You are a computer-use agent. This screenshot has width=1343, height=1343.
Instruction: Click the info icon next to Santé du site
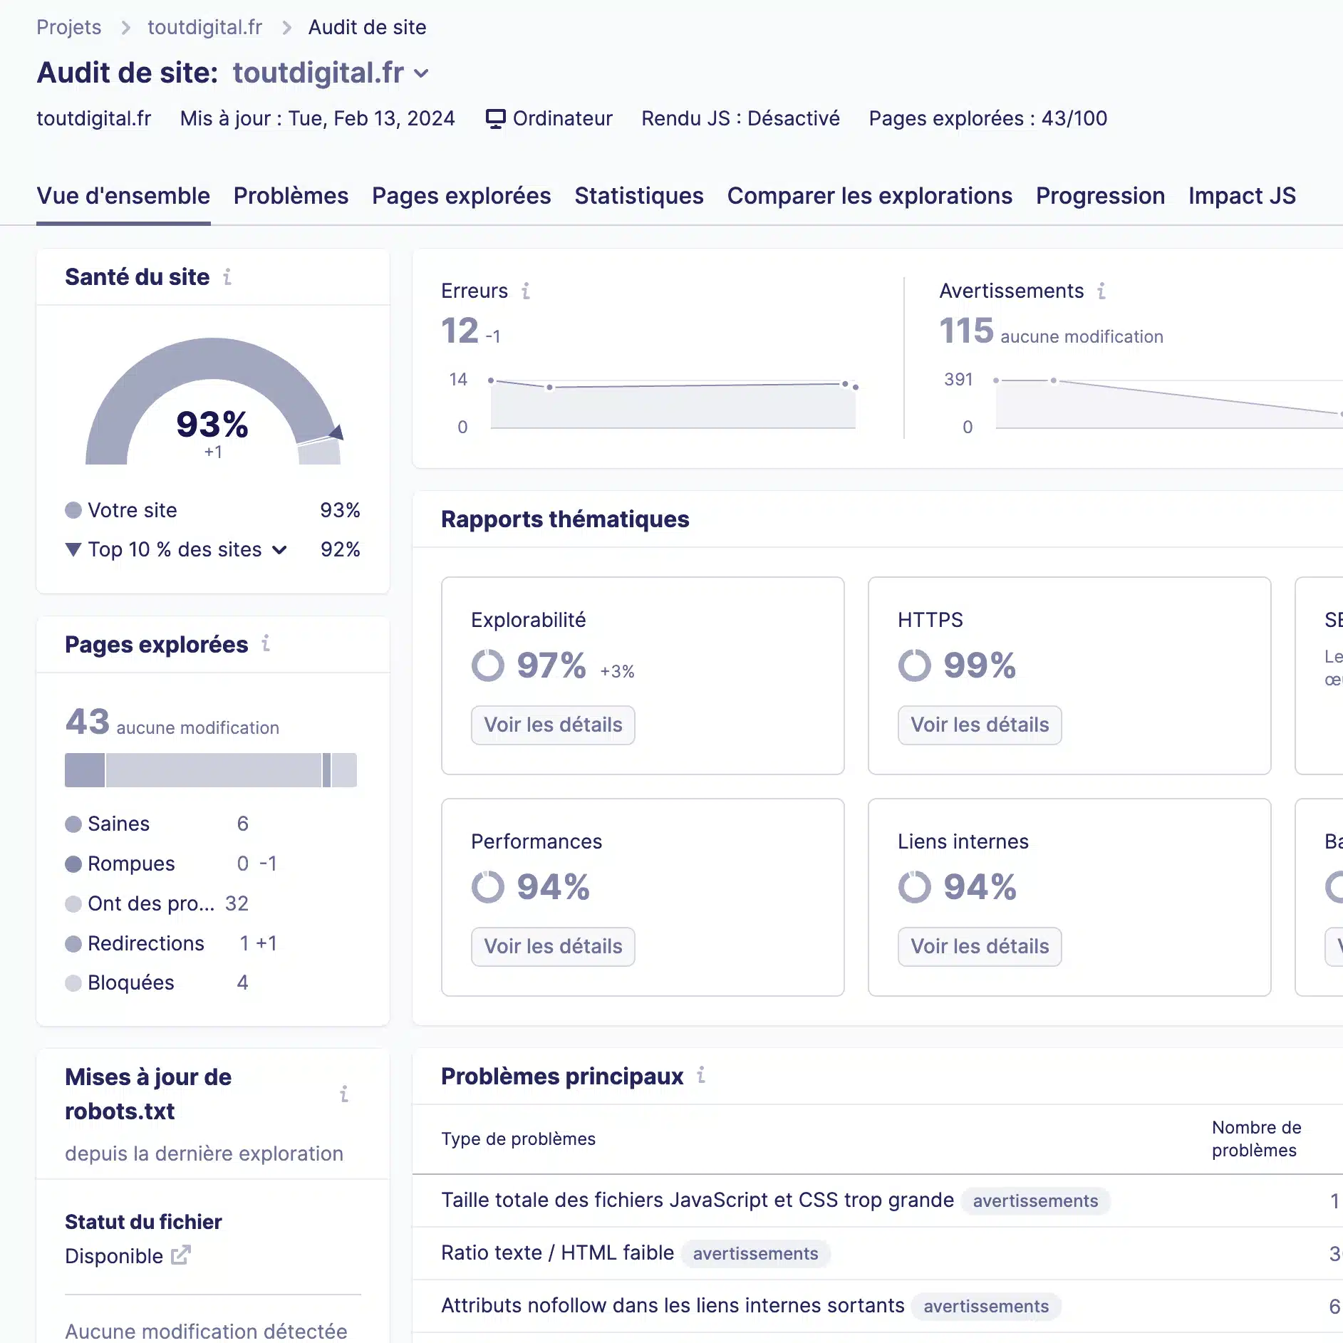click(227, 276)
